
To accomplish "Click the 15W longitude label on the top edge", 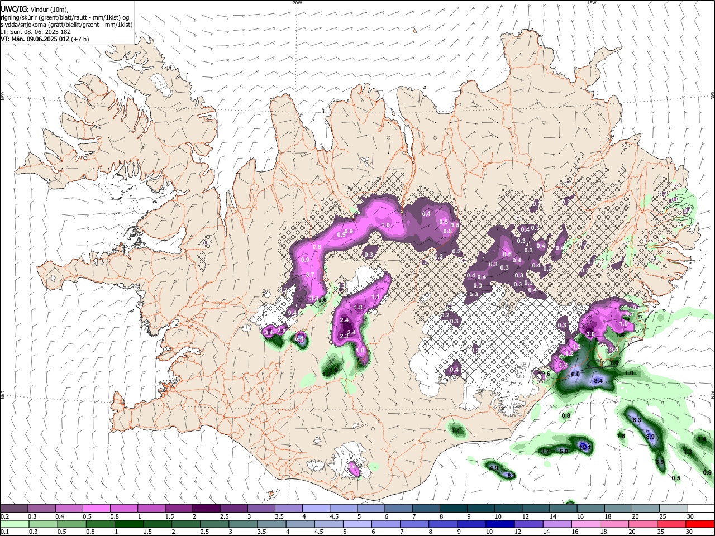I will point(592,3).
